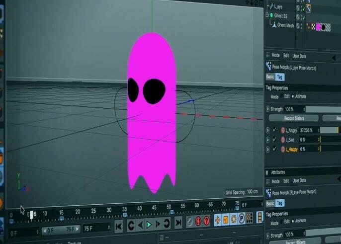Screen dimensions: 341x244
Task: Click the L_eye Strength value stepper arrows
Action: [x=304, y=109]
